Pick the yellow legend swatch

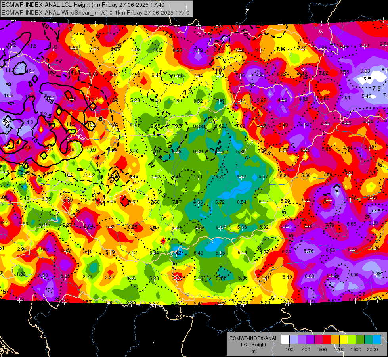tap(344, 340)
